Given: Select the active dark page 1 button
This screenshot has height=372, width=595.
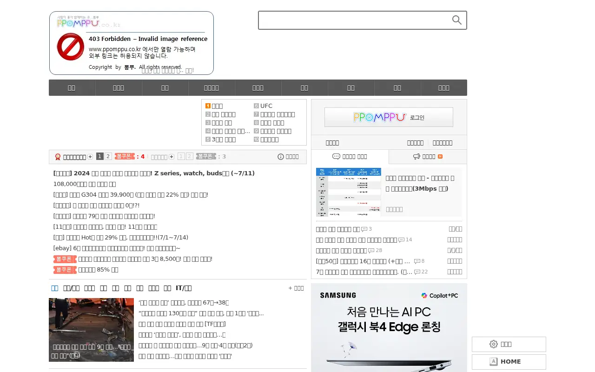Looking at the screenshot, I should coord(99,156).
